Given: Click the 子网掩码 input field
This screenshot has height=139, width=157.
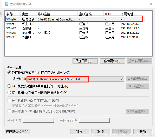Looking at the screenshot, I should 94,120.
